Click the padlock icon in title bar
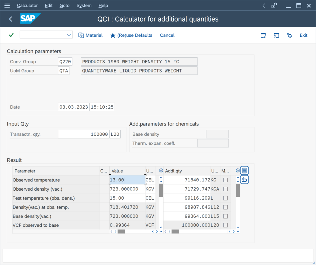 coord(274,6)
